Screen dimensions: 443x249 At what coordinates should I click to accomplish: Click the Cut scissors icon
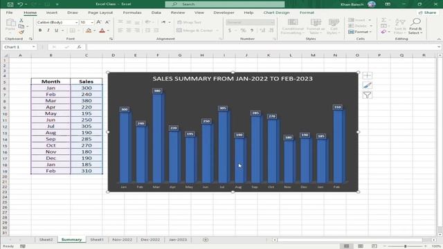click(x=21, y=20)
